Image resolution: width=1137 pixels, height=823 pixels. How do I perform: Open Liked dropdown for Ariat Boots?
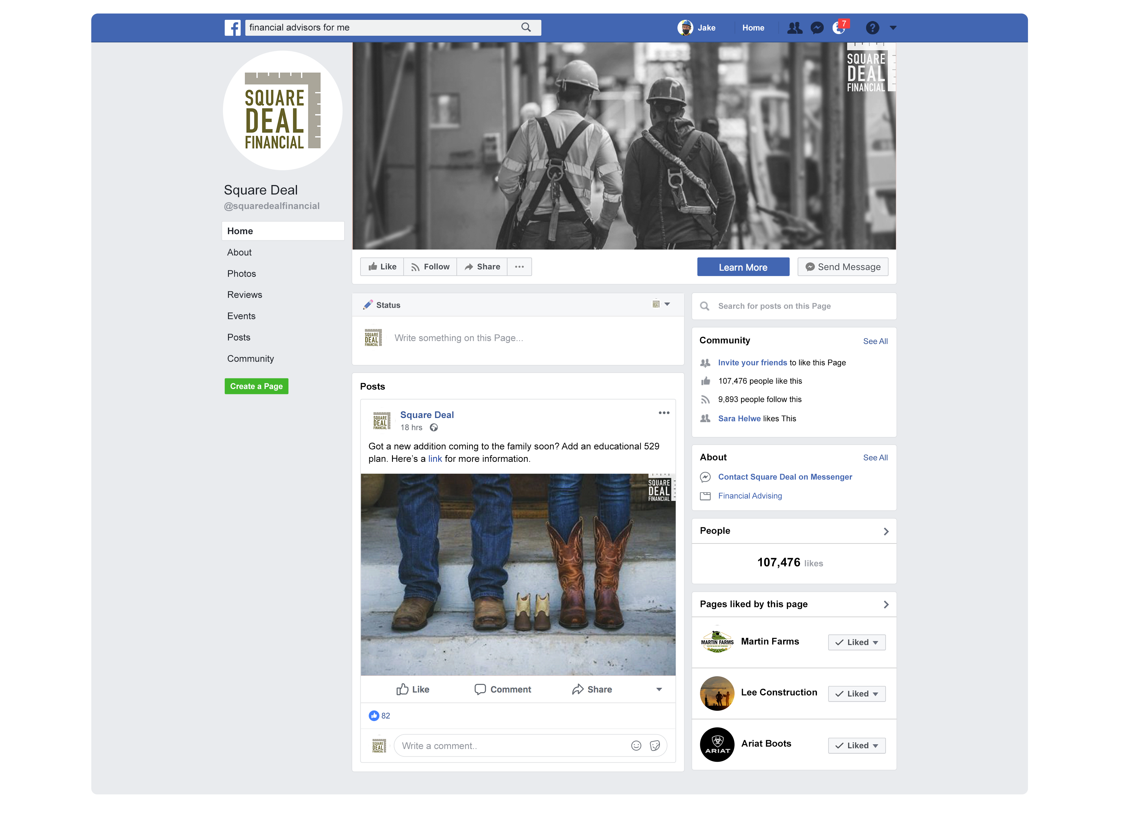(857, 746)
